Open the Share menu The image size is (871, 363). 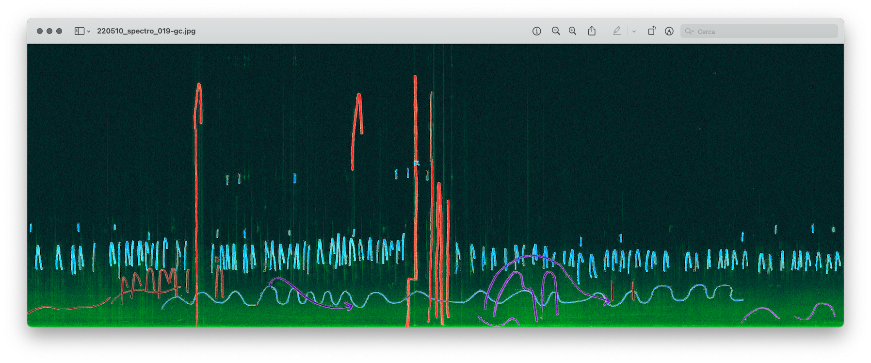click(x=592, y=31)
